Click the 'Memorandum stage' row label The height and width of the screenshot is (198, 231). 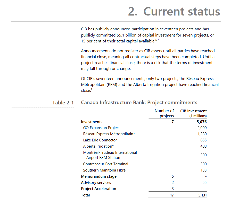[x=99, y=176]
